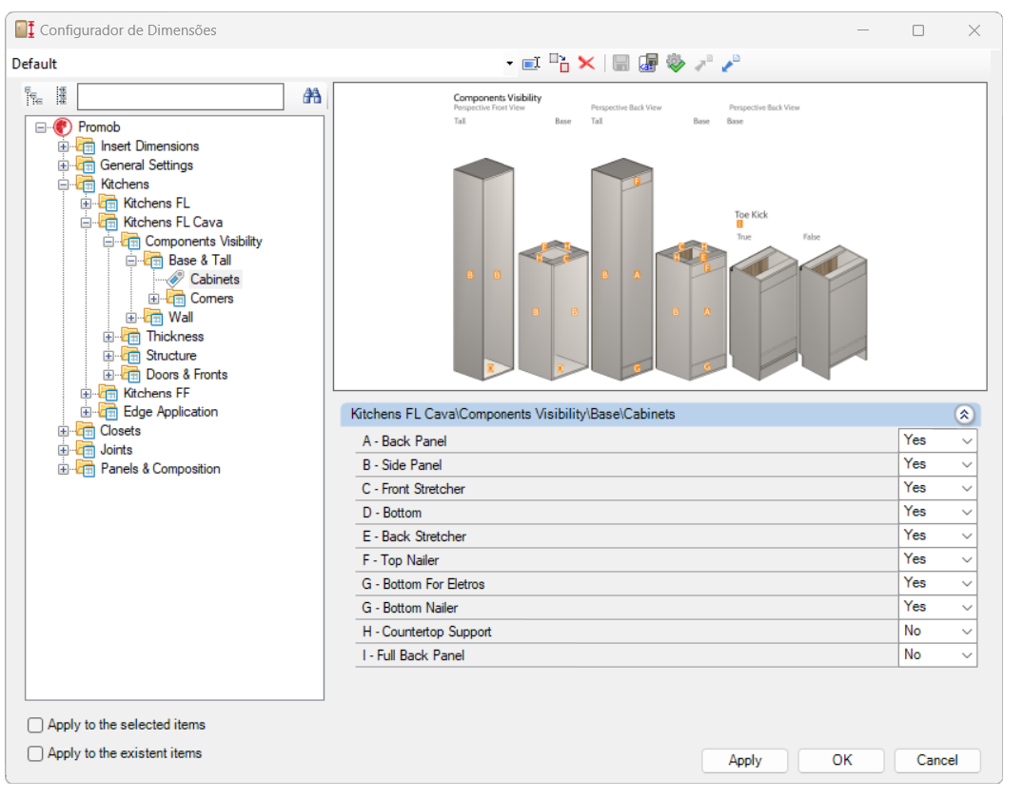The image size is (1023, 799).
Task: Open the A - Back Panel dropdown
Action: (937, 441)
